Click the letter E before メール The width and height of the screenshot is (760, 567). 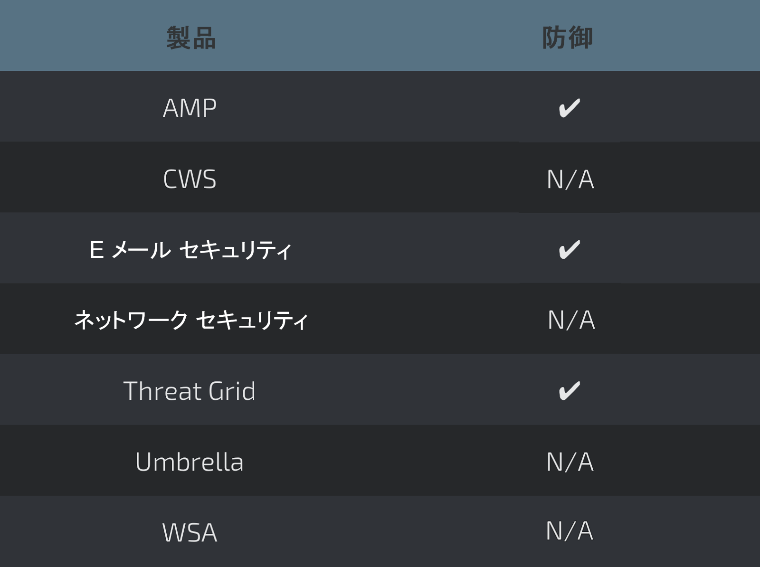96,250
